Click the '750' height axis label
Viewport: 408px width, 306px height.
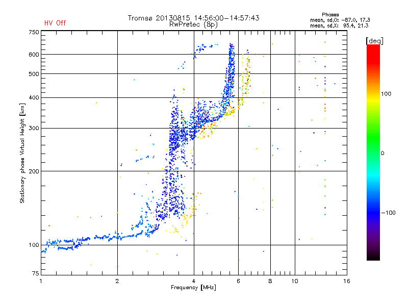(34, 32)
